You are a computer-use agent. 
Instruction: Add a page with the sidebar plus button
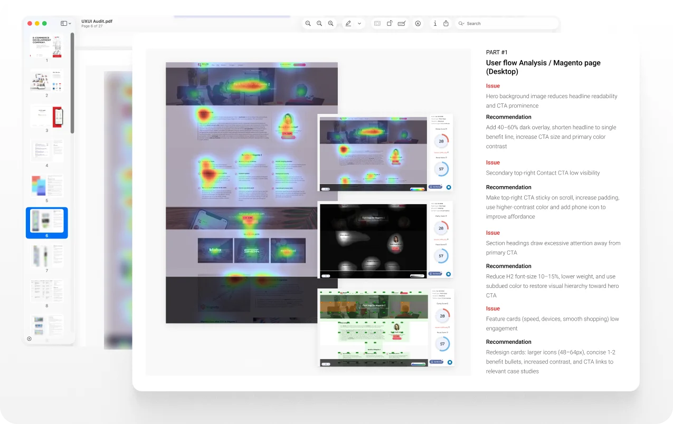(29, 339)
